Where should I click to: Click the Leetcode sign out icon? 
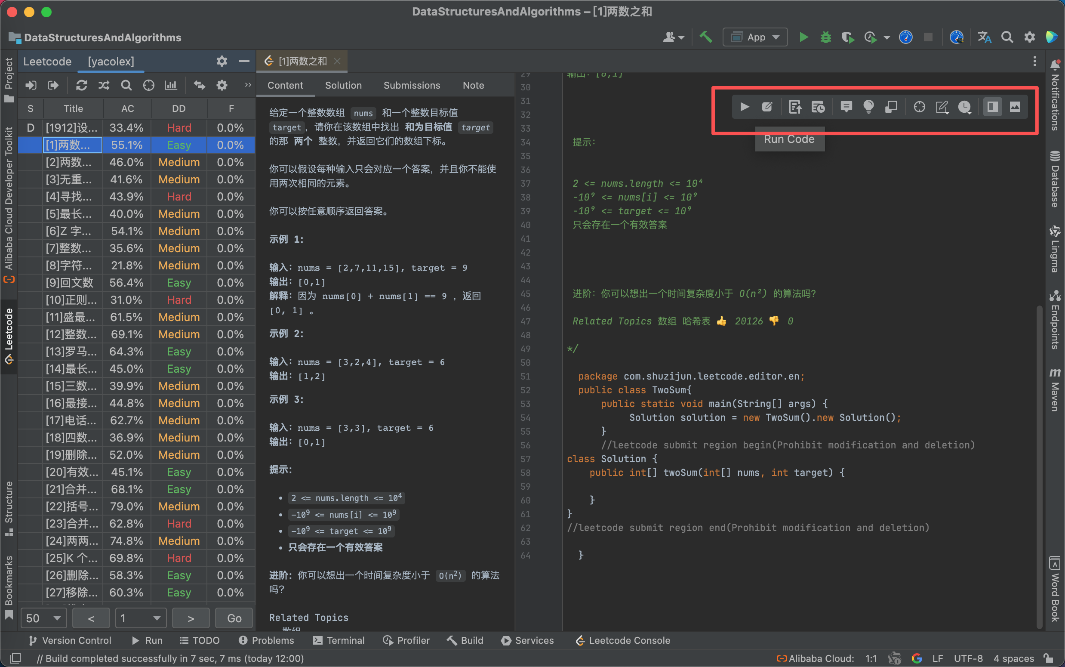[53, 85]
